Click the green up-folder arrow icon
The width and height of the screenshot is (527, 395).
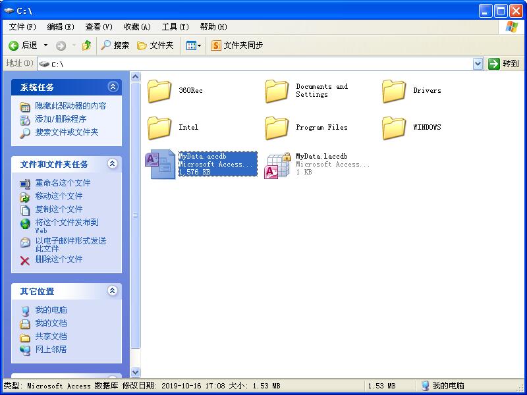click(x=87, y=45)
